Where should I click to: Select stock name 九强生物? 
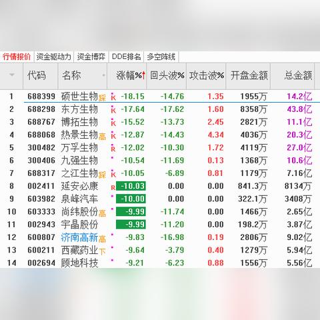(x=79, y=161)
